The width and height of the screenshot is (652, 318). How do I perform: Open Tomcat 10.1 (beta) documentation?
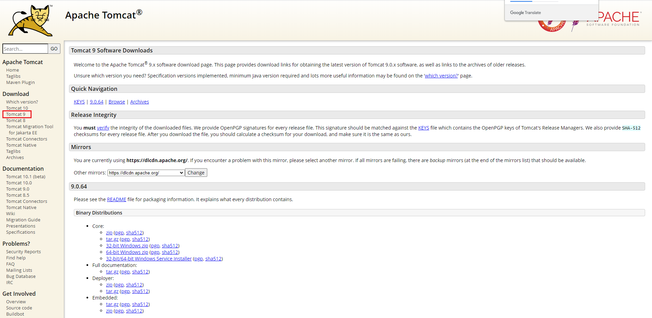(26, 176)
